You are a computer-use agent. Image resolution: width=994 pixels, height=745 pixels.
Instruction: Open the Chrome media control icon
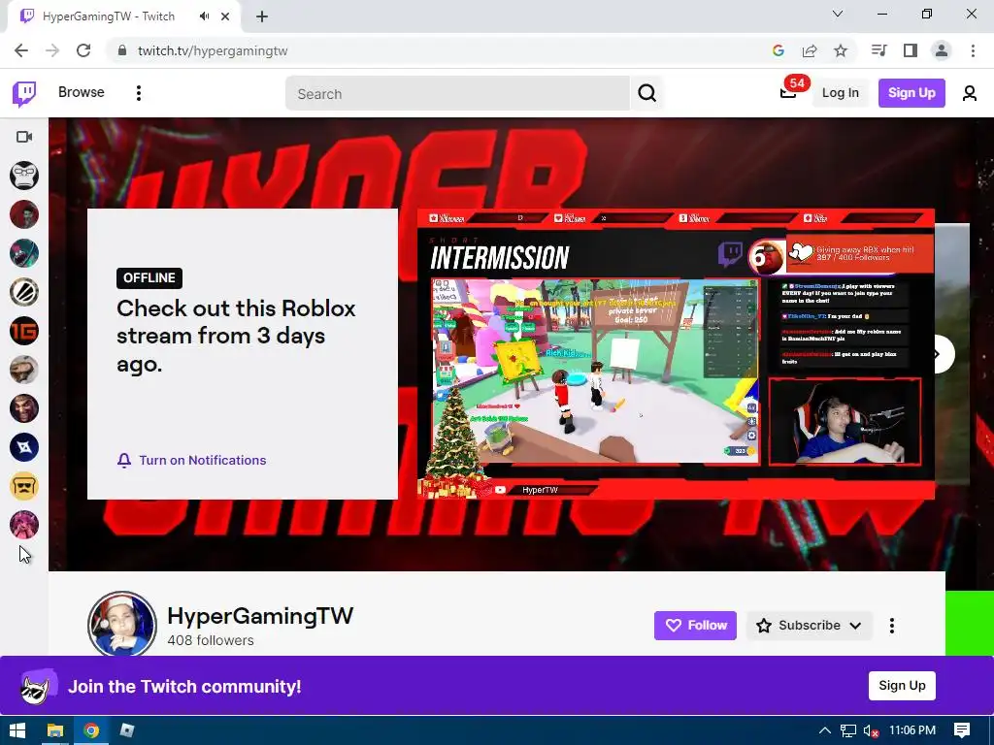point(878,50)
